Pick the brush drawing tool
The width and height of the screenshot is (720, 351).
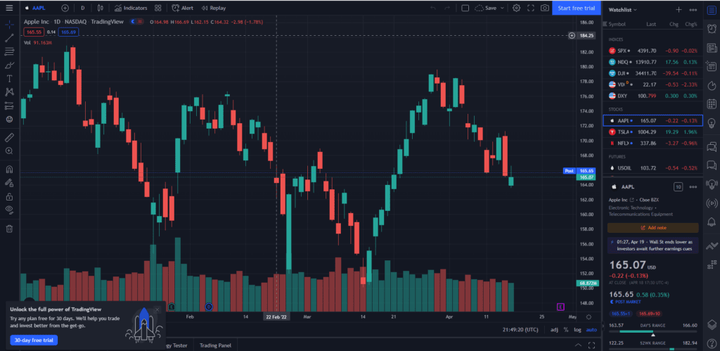pyautogui.click(x=10, y=65)
